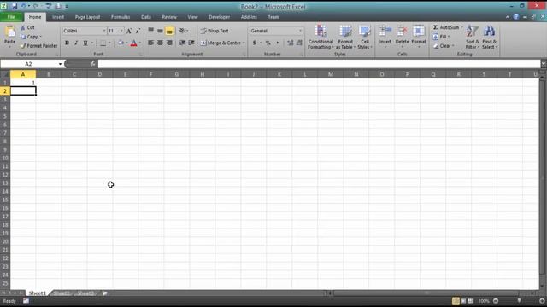Click Increase Decimal icon
Screen dimensions: 547x307
click(291, 43)
